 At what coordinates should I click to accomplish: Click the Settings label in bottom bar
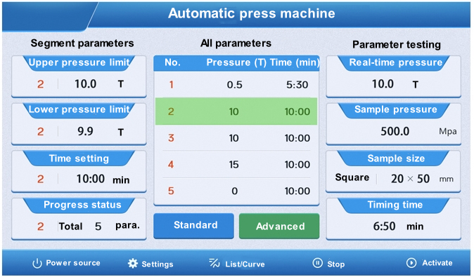click(x=158, y=264)
